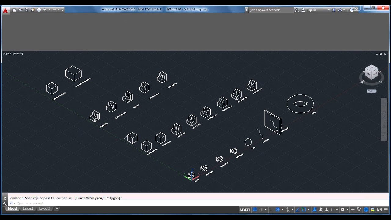Toggle ortho mode in status bar

click(x=271, y=210)
